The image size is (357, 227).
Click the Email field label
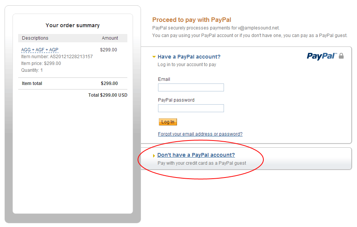164,79
